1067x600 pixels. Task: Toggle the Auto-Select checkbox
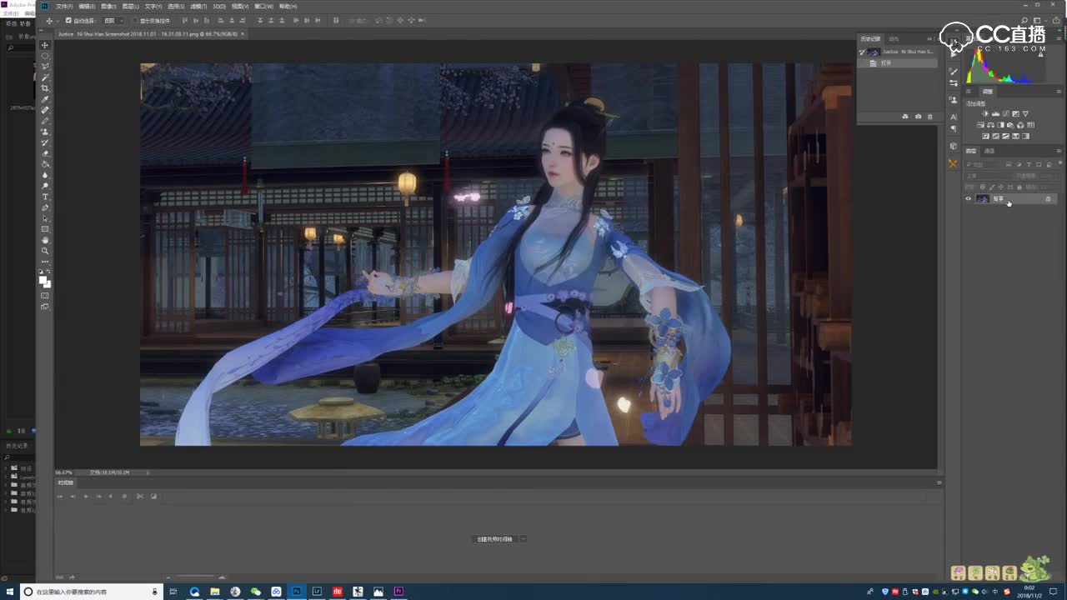point(68,20)
